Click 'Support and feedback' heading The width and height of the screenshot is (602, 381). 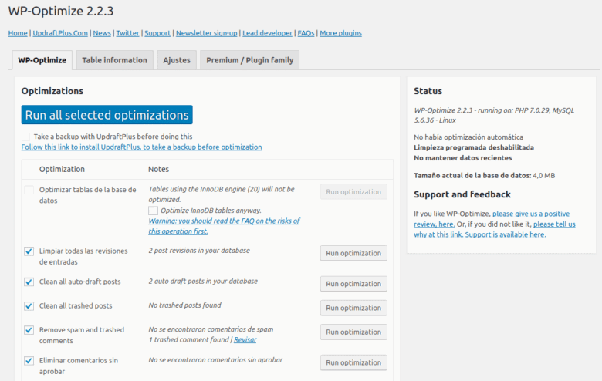tap(462, 194)
